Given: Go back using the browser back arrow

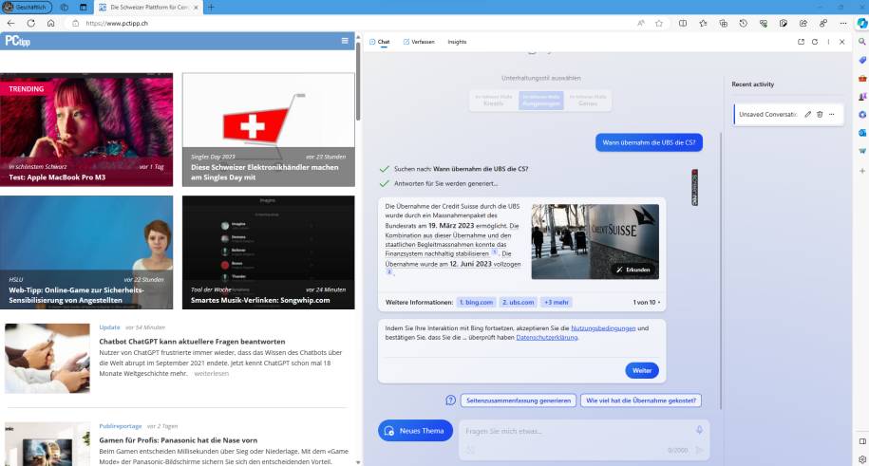Looking at the screenshot, I should 10,24.
